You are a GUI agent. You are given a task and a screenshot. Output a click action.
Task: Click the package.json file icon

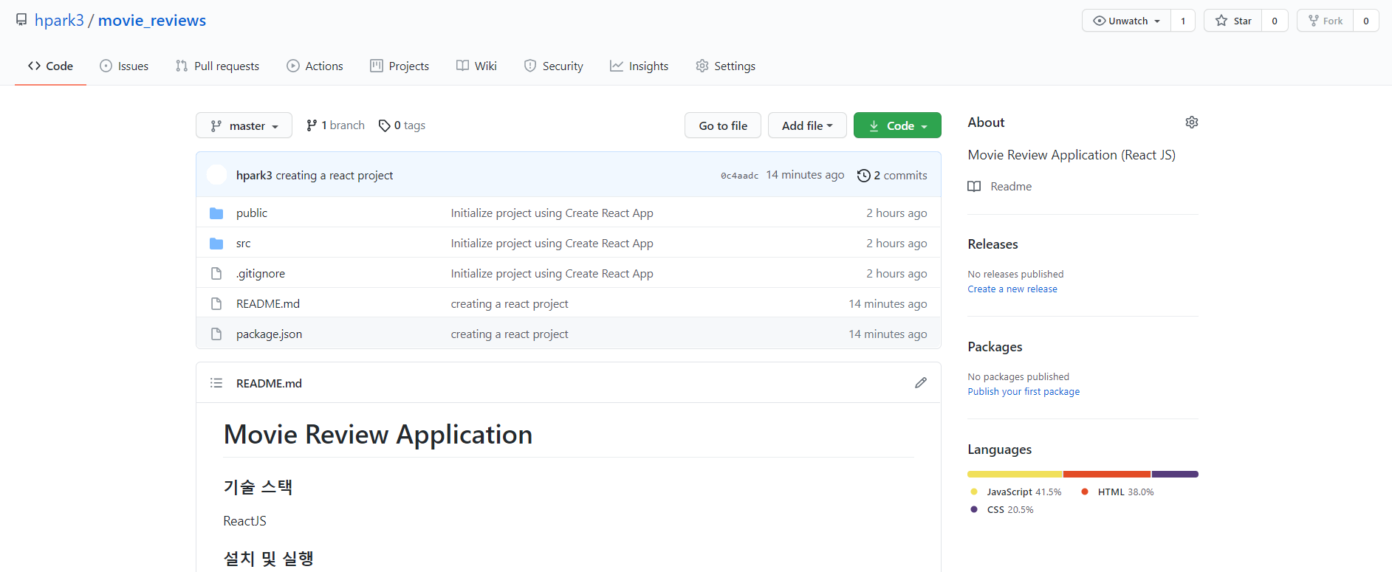tap(216, 334)
